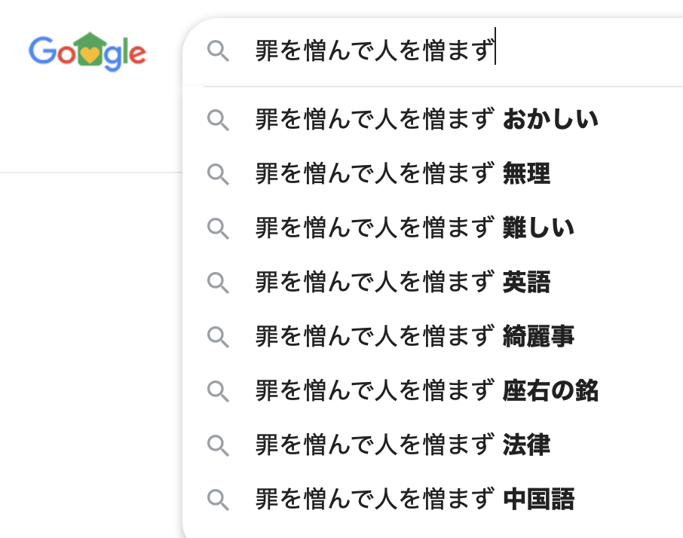The height and width of the screenshot is (538, 683).
Task: Click the heart in the Google doodle
Action: point(89,55)
